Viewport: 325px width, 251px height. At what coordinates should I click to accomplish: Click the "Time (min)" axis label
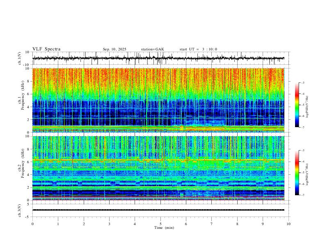[164, 228]
